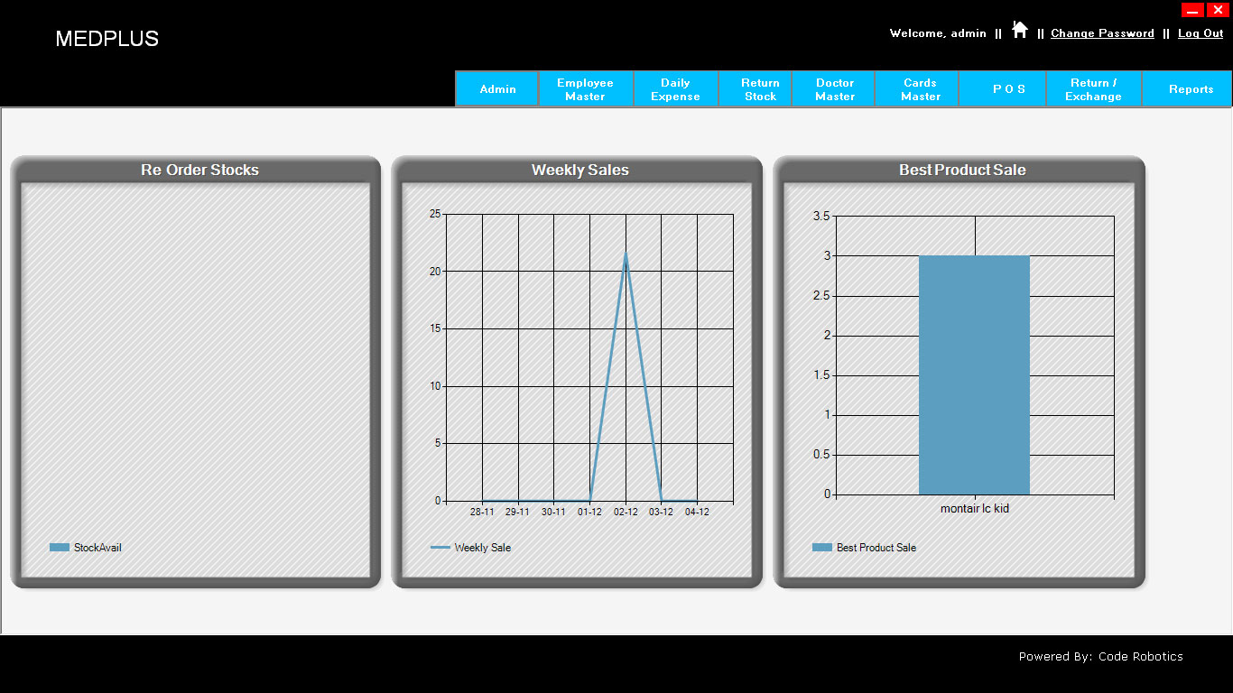Click the Best Product Sale legend swatch
The width and height of the screenshot is (1233, 693).
[x=821, y=548]
